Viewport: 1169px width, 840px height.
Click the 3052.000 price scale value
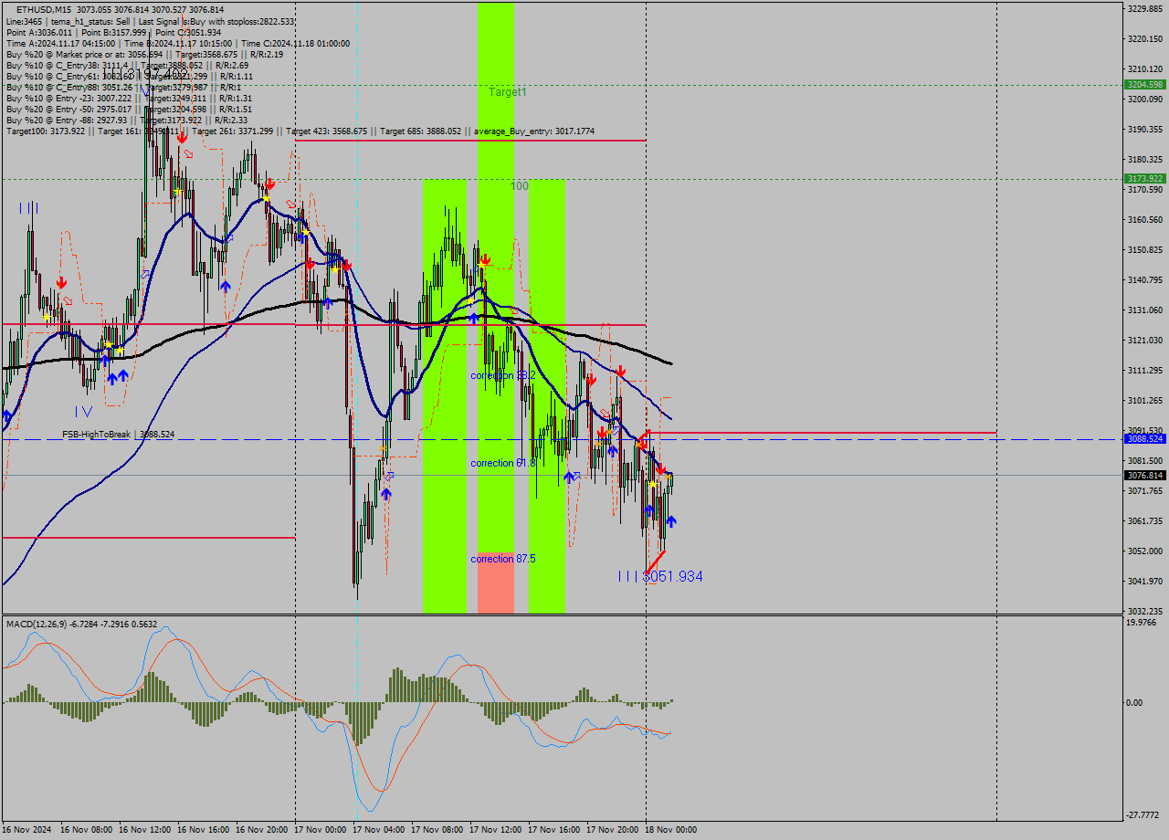(x=1144, y=551)
